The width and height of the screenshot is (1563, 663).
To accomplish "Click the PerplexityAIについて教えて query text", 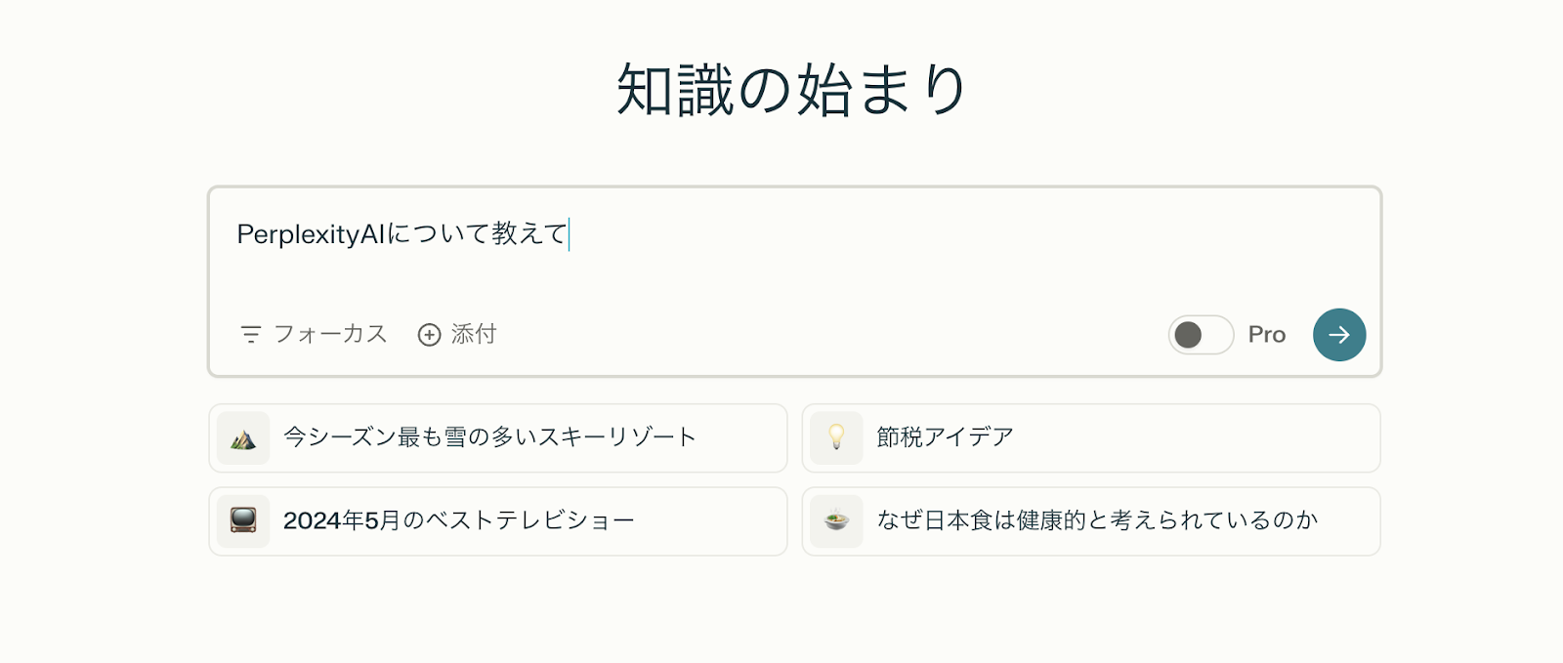I will coord(402,234).
